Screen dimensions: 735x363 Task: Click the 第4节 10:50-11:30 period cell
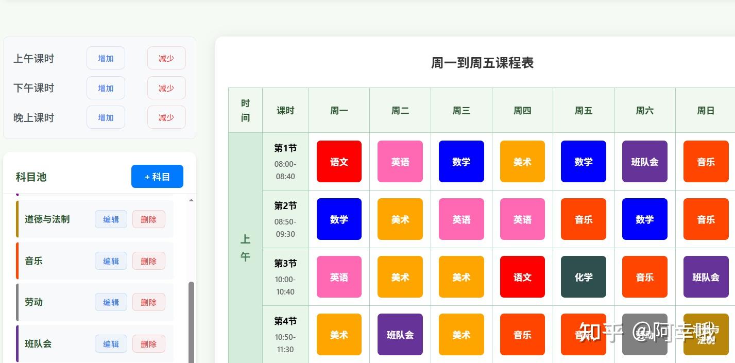pyautogui.click(x=285, y=335)
